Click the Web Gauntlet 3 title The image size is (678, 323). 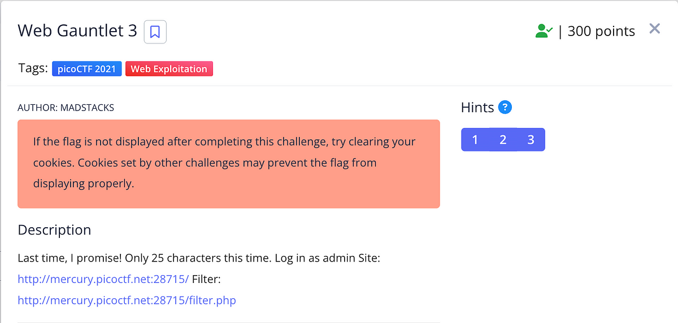coord(77,30)
